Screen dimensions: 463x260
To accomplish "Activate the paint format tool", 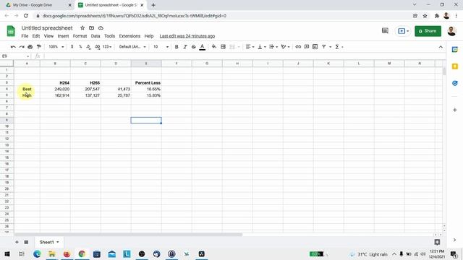I will pos(38,47).
